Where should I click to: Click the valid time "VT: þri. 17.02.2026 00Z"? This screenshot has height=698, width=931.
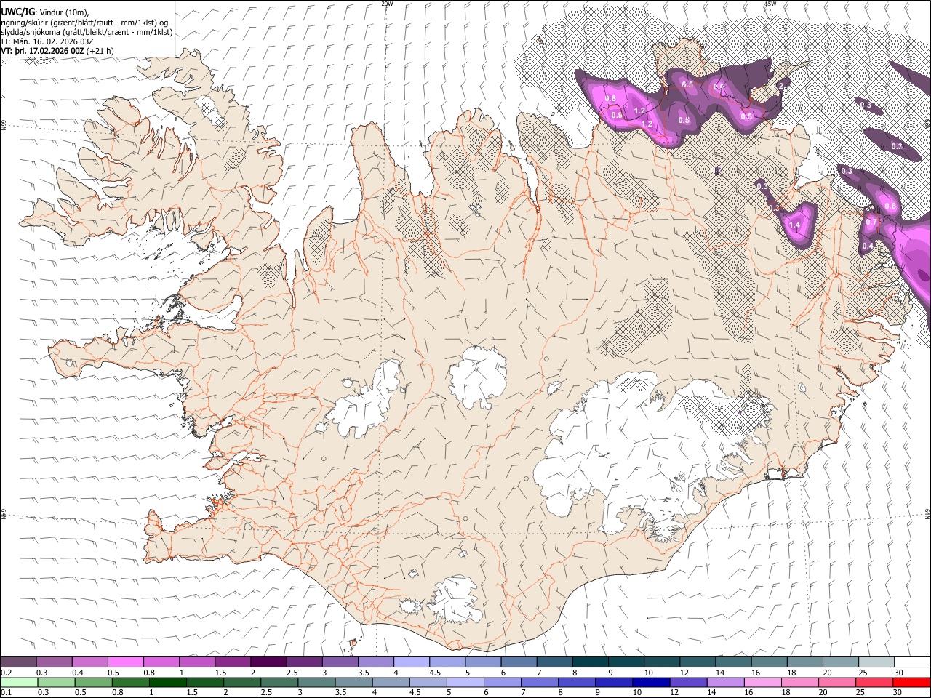pos(43,51)
